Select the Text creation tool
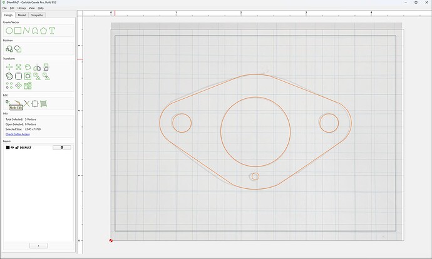The image size is (432, 259). point(52,31)
